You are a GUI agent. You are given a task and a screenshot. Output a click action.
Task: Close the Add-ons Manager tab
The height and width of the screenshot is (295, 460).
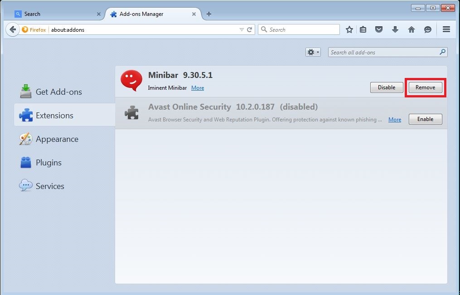[194, 14]
